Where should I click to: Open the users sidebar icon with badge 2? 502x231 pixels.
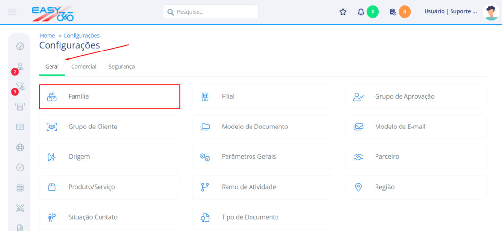point(20,67)
